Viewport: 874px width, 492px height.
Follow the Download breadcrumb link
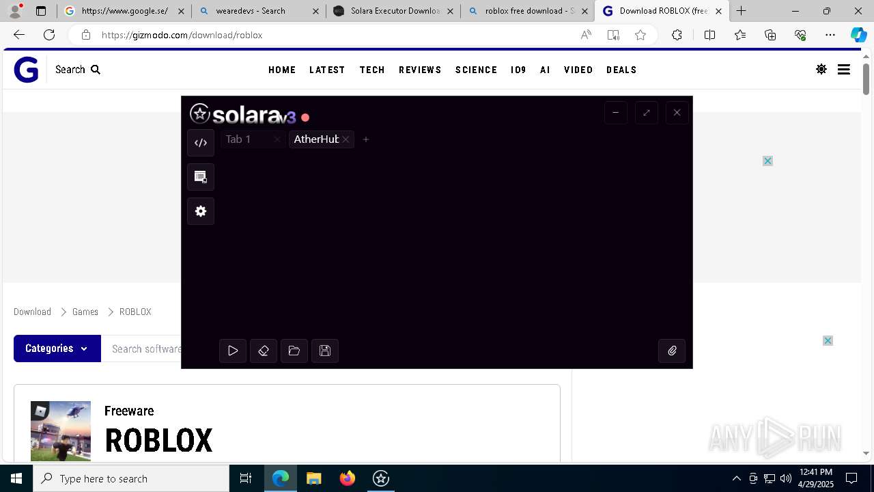pyautogui.click(x=32, y=312)
